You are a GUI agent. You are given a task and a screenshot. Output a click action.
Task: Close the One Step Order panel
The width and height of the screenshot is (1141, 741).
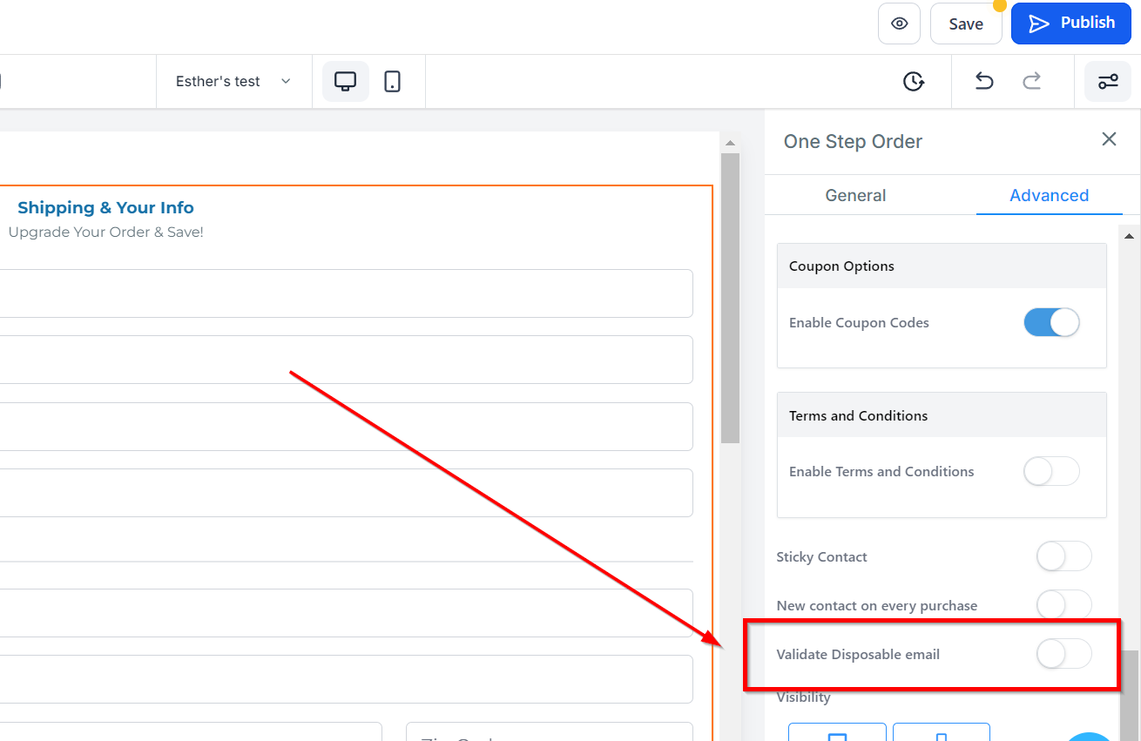point(1109,139)
